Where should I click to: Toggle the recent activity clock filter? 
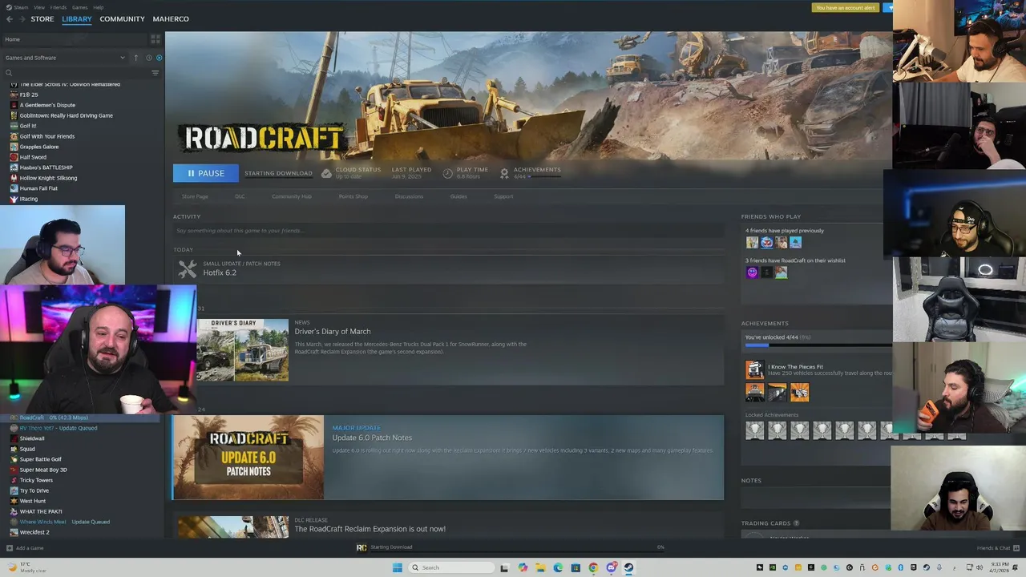click(x=148, y=58)
